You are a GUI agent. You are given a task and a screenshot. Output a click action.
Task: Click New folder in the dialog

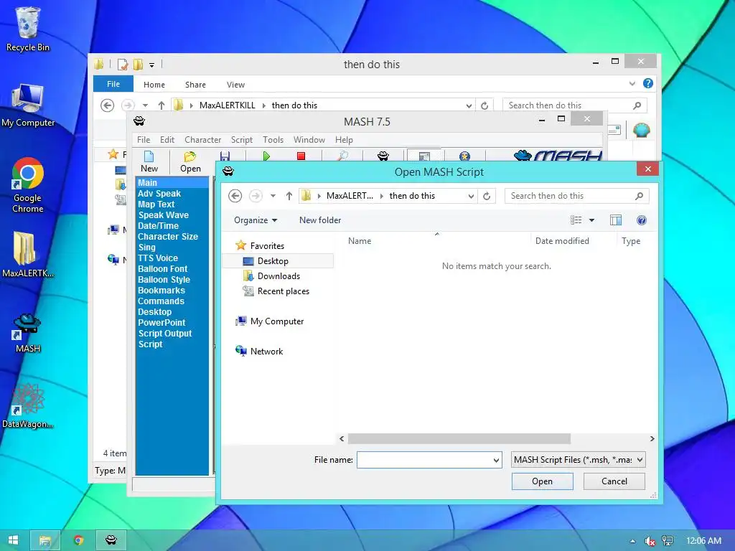320,220
